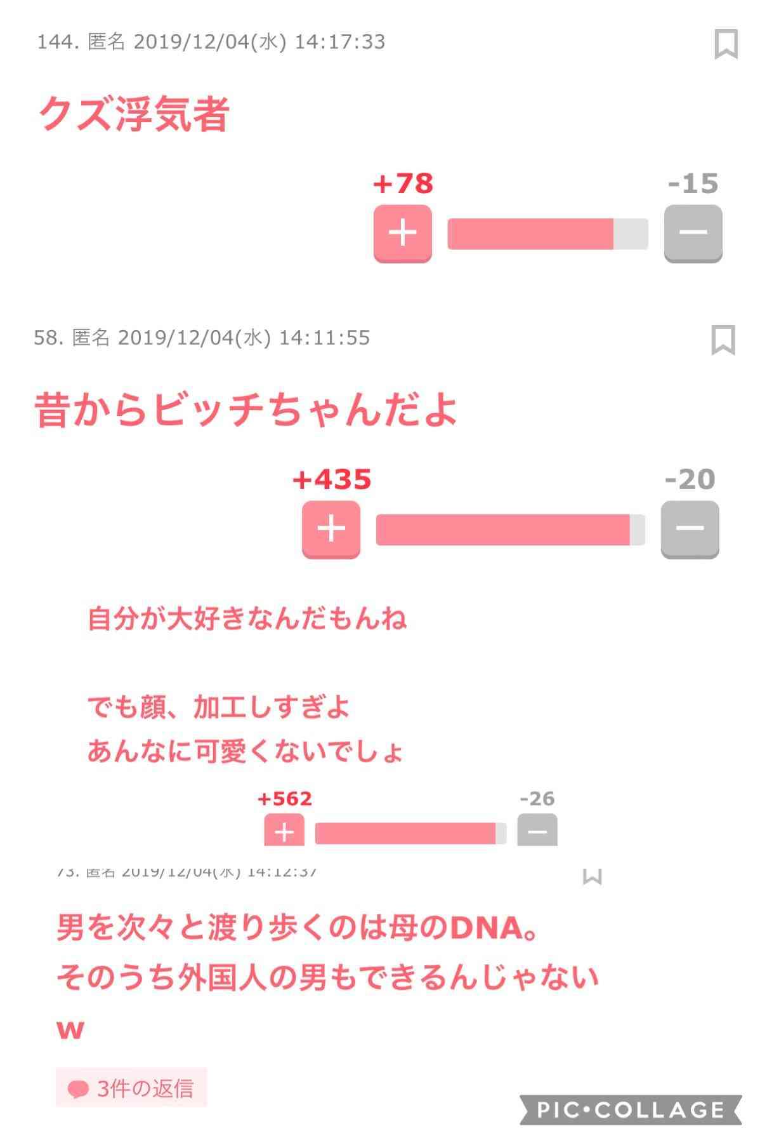Tap the PIC•COLLAGE watermark badge
The height and width of the screenshot is (1143, 760).
click(631, 1109)
